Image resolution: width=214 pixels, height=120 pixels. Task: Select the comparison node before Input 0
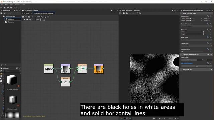(x=82, y=69)
